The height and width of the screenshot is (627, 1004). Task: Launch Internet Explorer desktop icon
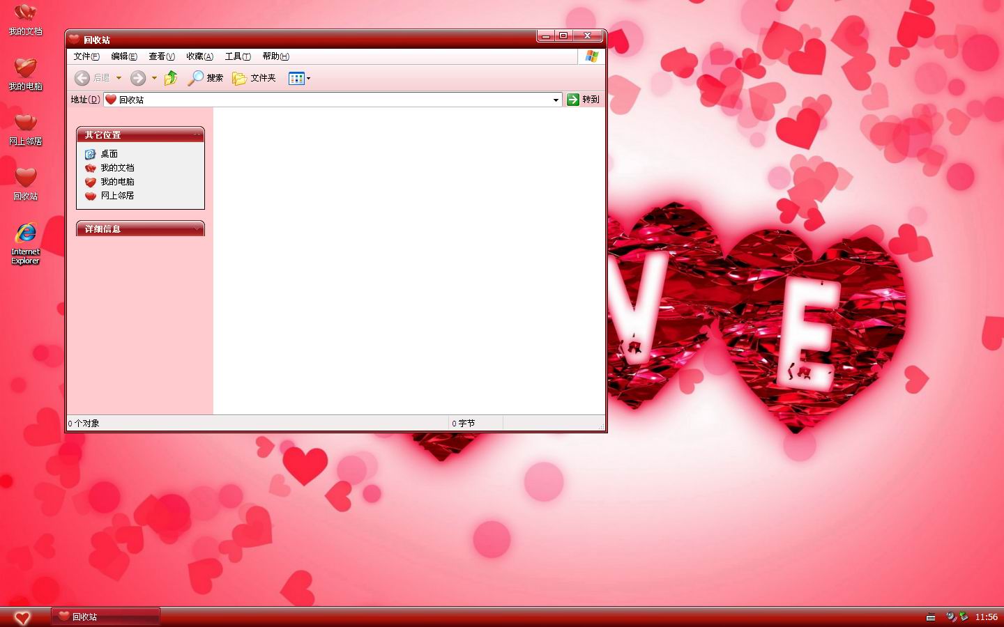click(25, 243)
